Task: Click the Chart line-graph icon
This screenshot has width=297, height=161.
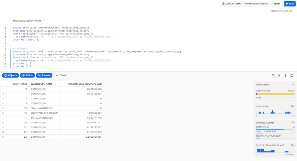Action: tap(57, 75)
